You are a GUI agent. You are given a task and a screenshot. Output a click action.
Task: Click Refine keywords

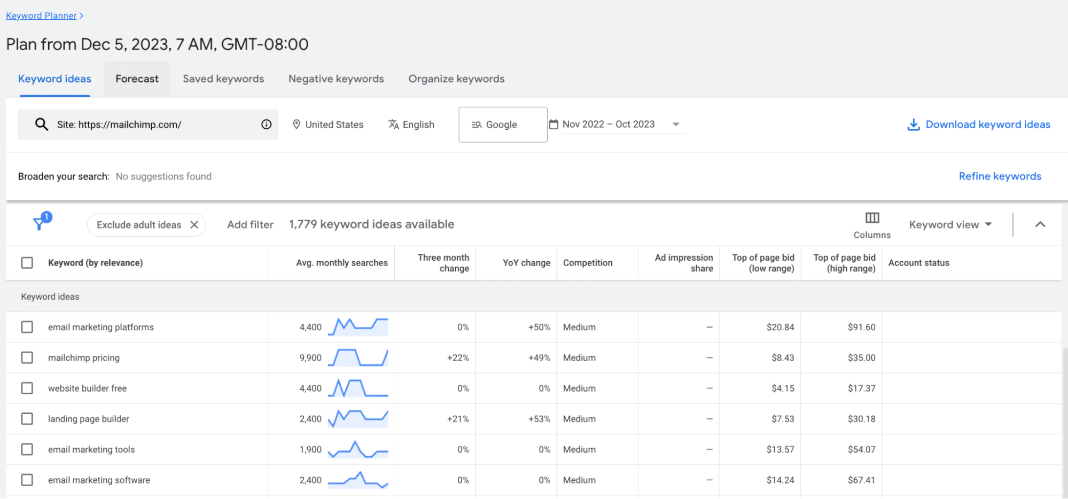[1000, 176]
